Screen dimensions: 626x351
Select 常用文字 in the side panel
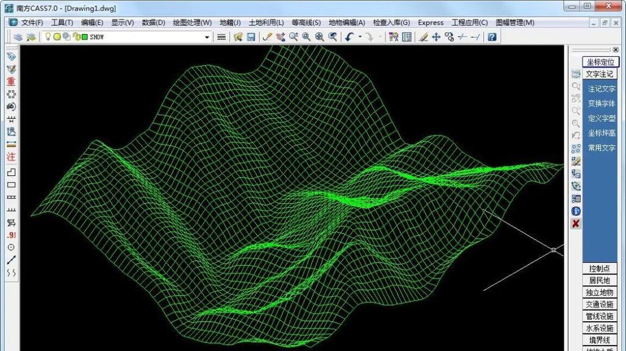coord(601,148)
